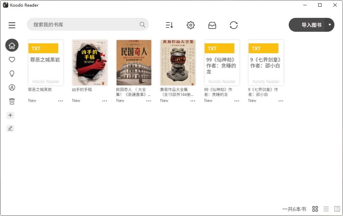Click the 黄易作品大全集 title text below cover
Screen dimensions: 343x216
(x=177, y=92)
